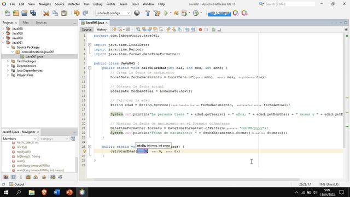350x197 pixels.
Task: Toggle Show Inherited Members in Navigator
Action: pyautogui.click(x=6, y=177)
